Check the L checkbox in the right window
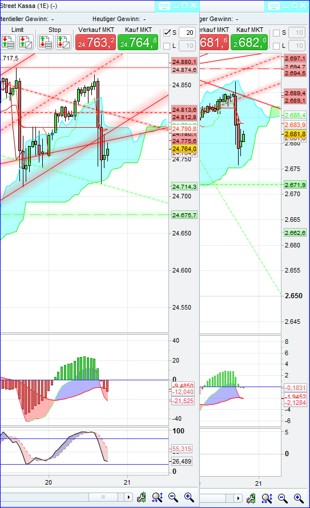310x508 pixels. [x=276, y=46]
